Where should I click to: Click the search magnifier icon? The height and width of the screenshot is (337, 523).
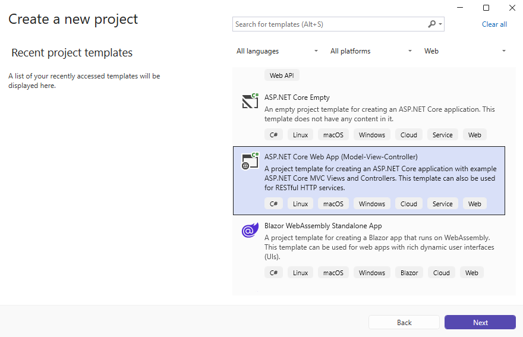[432, 24]
